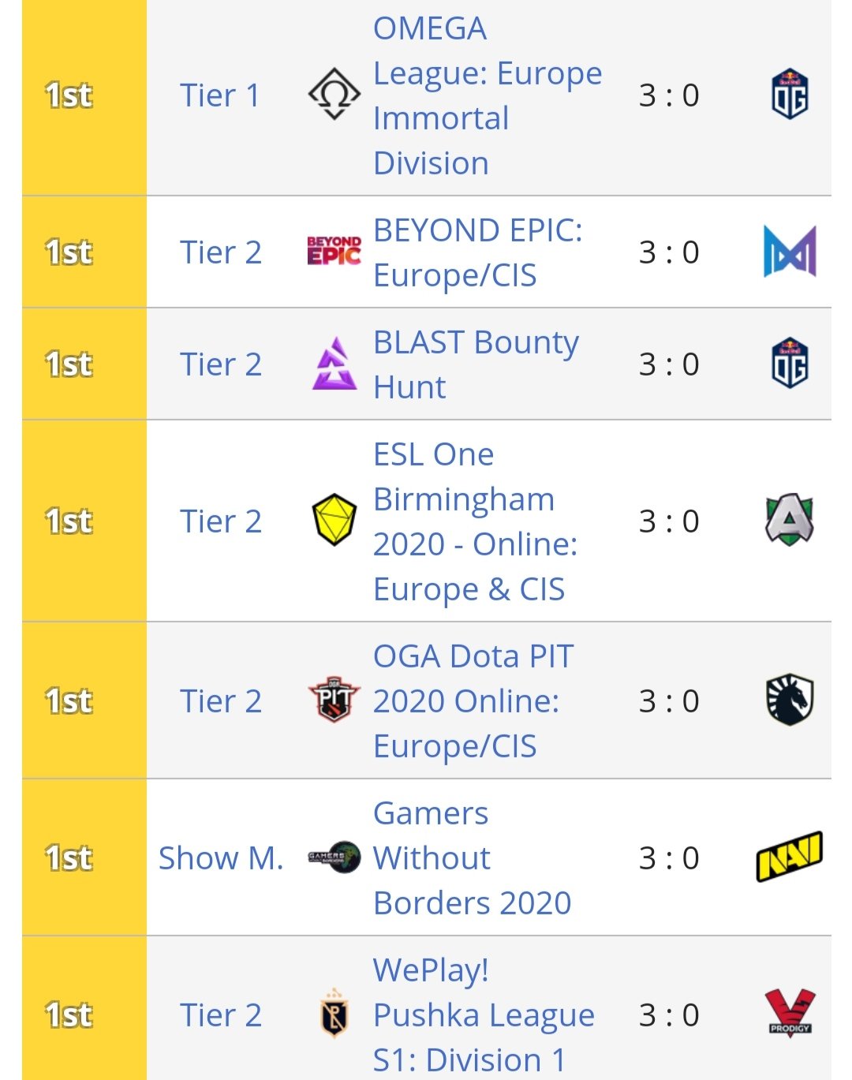852x1080 pixels.
Task: Click the Team Liquid horse logo
Action: pos(789,700)
